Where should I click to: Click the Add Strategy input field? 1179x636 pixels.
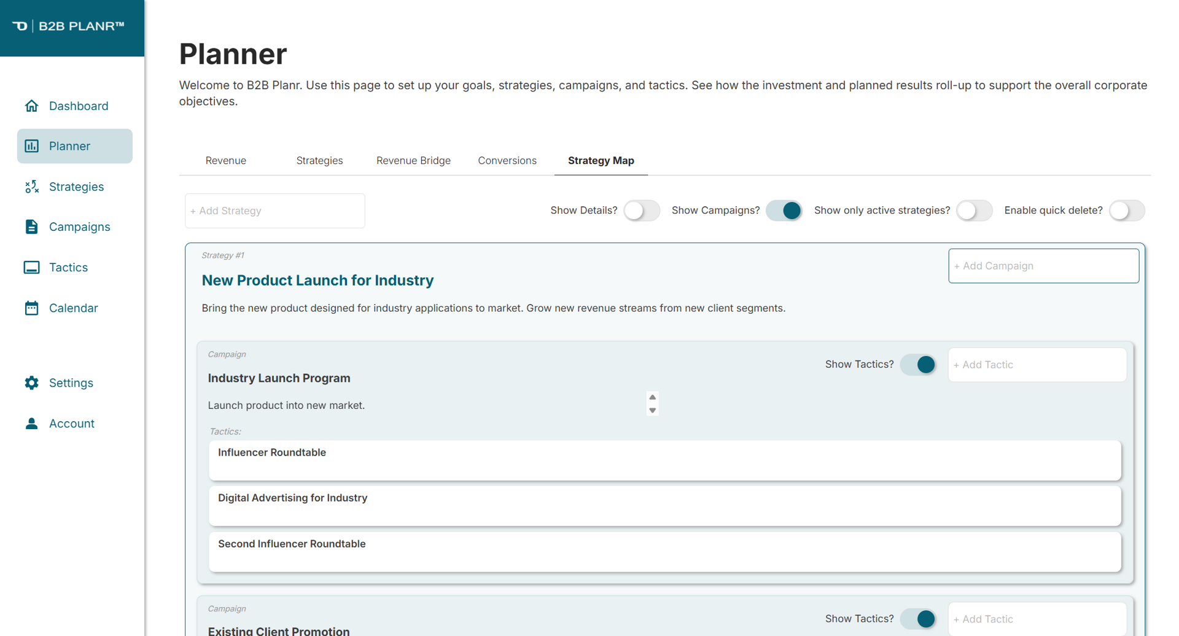pos(274,211)
